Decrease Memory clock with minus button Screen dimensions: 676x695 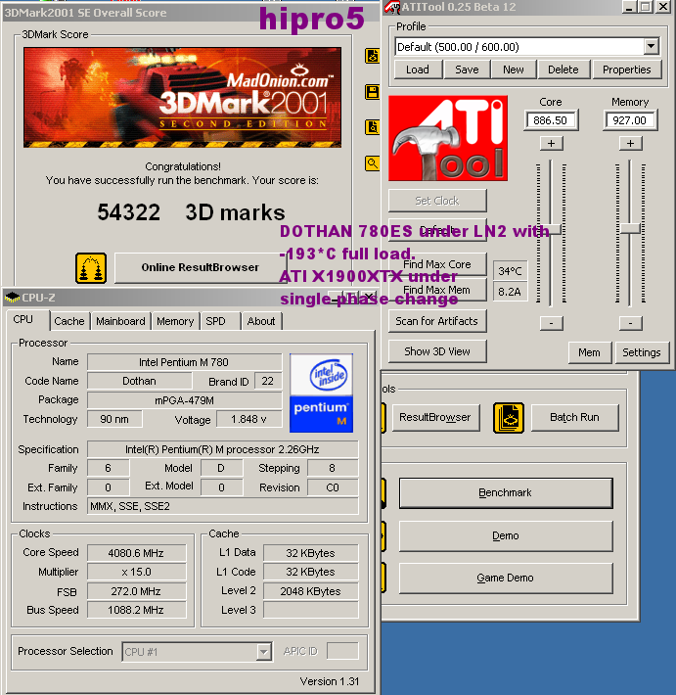click(630, 323)
